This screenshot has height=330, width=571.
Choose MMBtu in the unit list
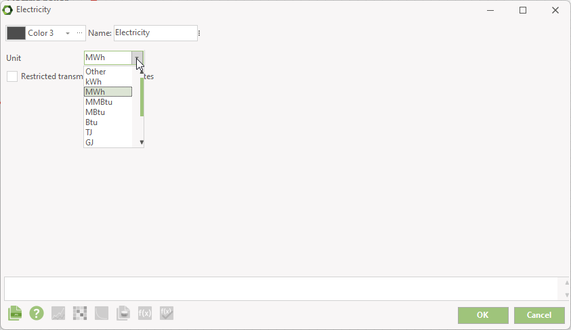(x=108, y=102)
